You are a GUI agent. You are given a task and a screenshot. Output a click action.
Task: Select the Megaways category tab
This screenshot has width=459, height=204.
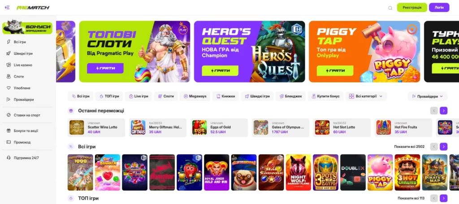pos(195,96)
